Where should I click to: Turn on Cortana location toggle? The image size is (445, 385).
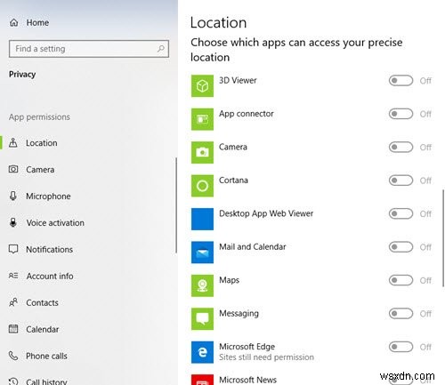pyautogui.click(x=400, y=180)
